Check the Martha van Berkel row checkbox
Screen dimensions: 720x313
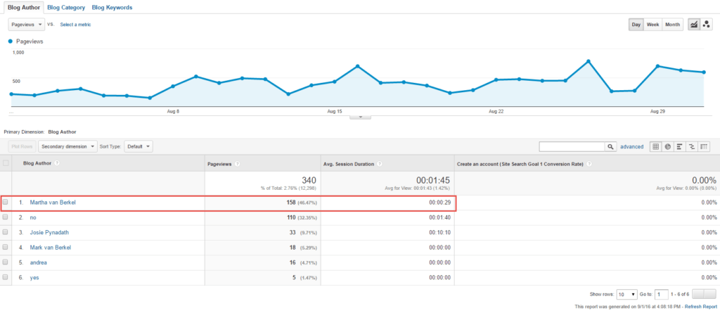[6, 202]
